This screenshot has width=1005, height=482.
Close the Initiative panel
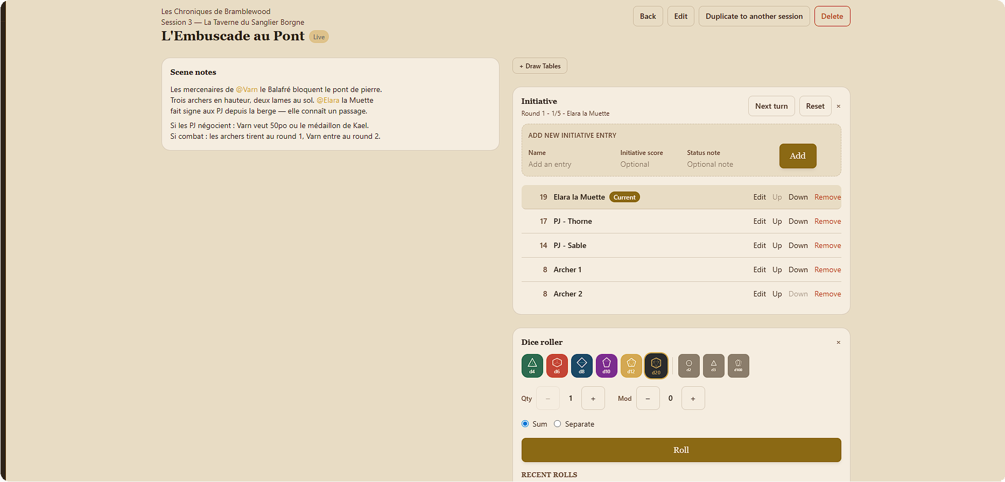(x=838, y=107)
